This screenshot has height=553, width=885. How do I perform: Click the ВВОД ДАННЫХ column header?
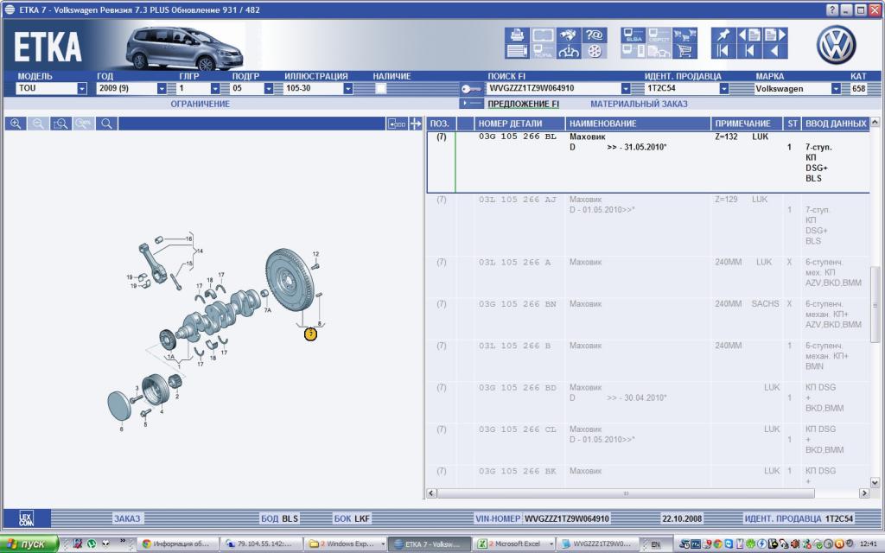tap(836, 124)
